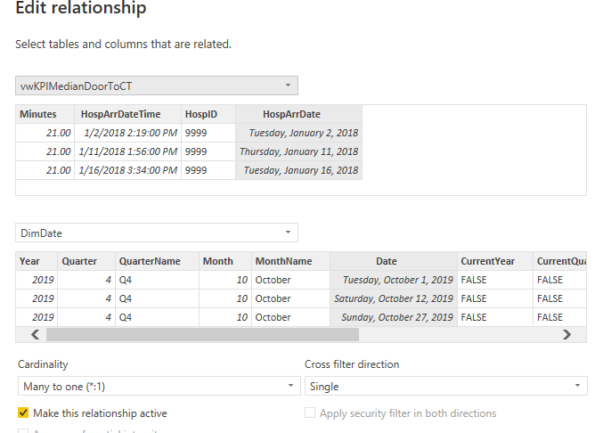Select the CurrentQuarter column header
This screenshot has width=603, height=433.
(x=559, y=261)
